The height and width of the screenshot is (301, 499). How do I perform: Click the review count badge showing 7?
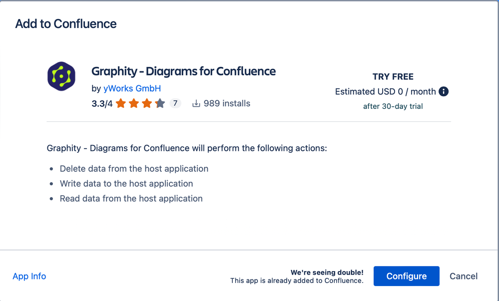(175, 103)
